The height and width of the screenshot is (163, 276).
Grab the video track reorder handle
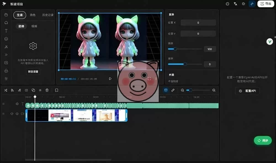(x=3, y=114)
